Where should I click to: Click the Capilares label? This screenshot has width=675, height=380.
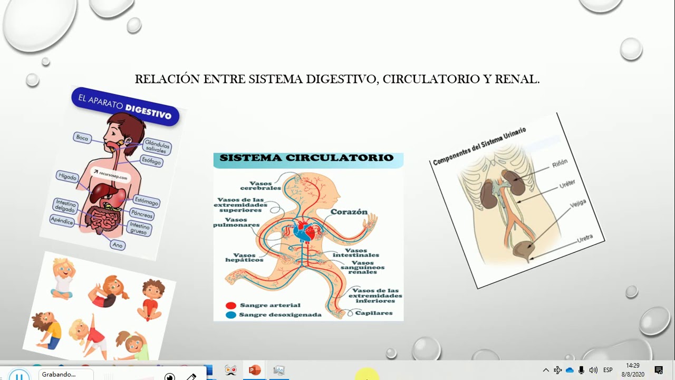pyautogui.click(x=374, y=313)
